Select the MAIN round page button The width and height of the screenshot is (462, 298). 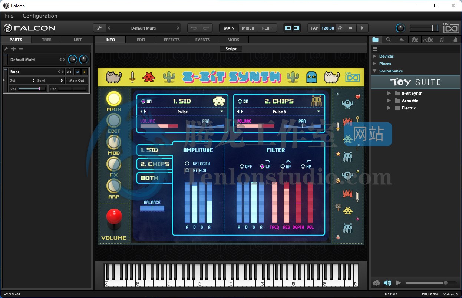tap(114, 99)
